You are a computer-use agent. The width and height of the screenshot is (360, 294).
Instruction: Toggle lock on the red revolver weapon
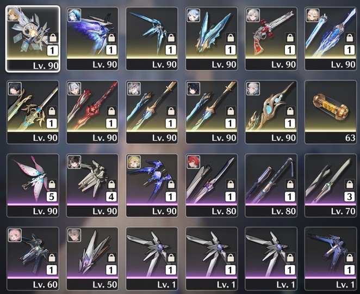(290, 38)
